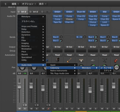Click the -5.7 dB value field
This screenshot has width=120, height=112.
coord(90,73)
